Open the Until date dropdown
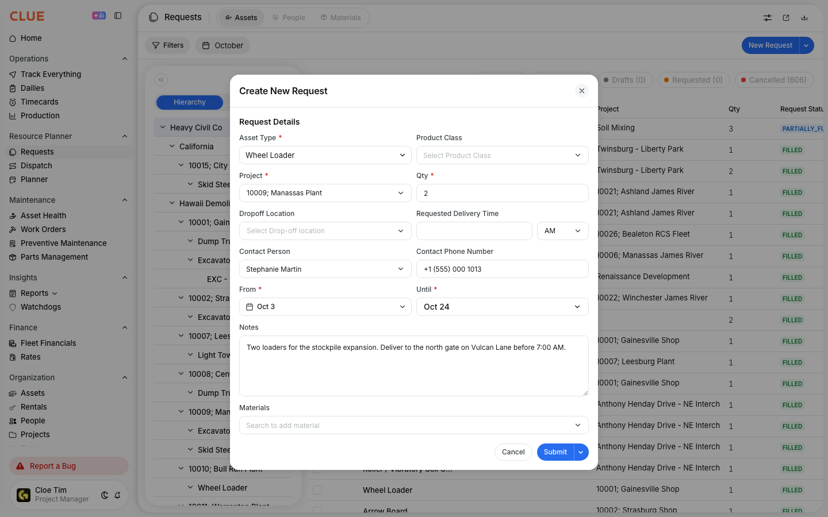Screen dimensions: 828x517 (x=503, y=307)
